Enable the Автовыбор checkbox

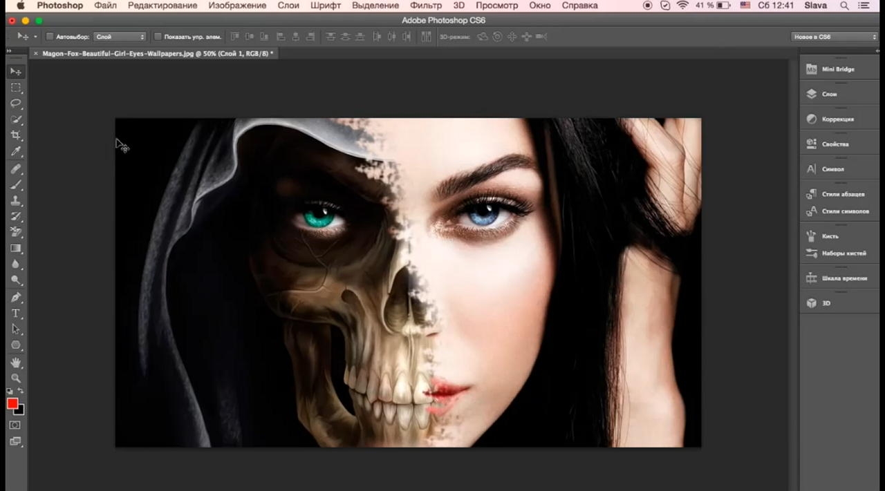50,37
